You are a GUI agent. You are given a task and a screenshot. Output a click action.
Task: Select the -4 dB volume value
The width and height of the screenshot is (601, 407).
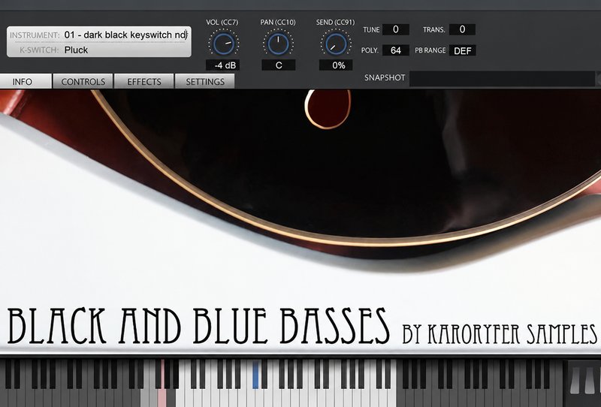click(x=222, y=65)
